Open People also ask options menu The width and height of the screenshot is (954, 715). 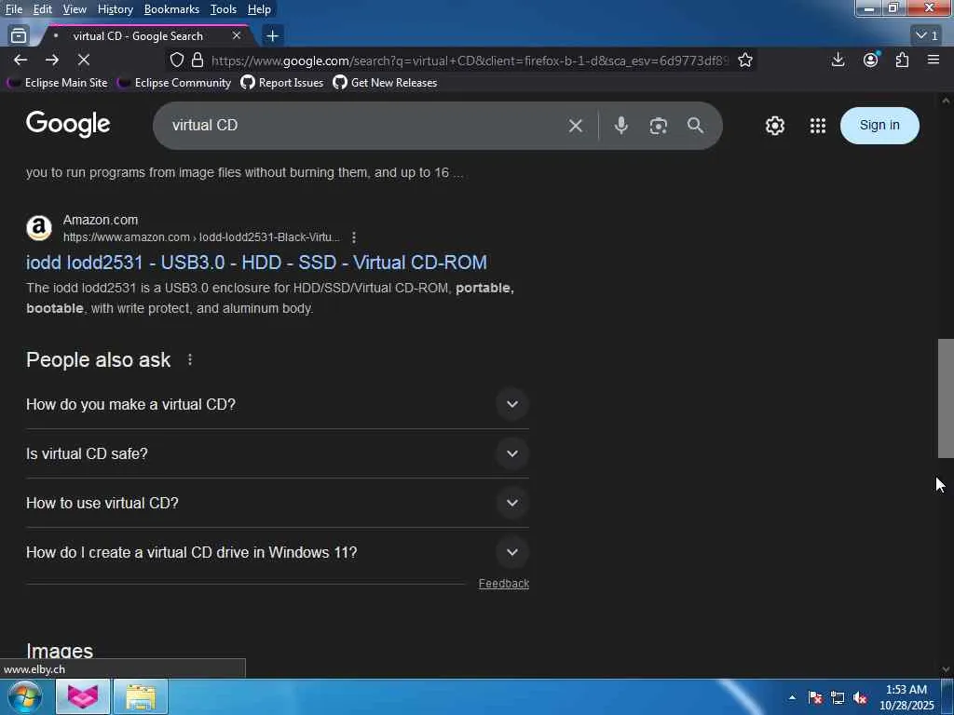point(190,360)
